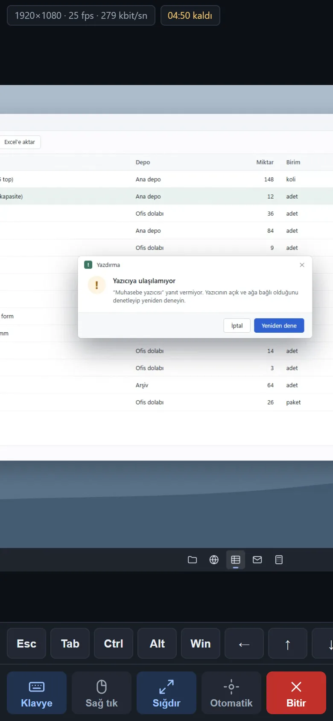Click the Excel'e aktar button

click(20, 142)
